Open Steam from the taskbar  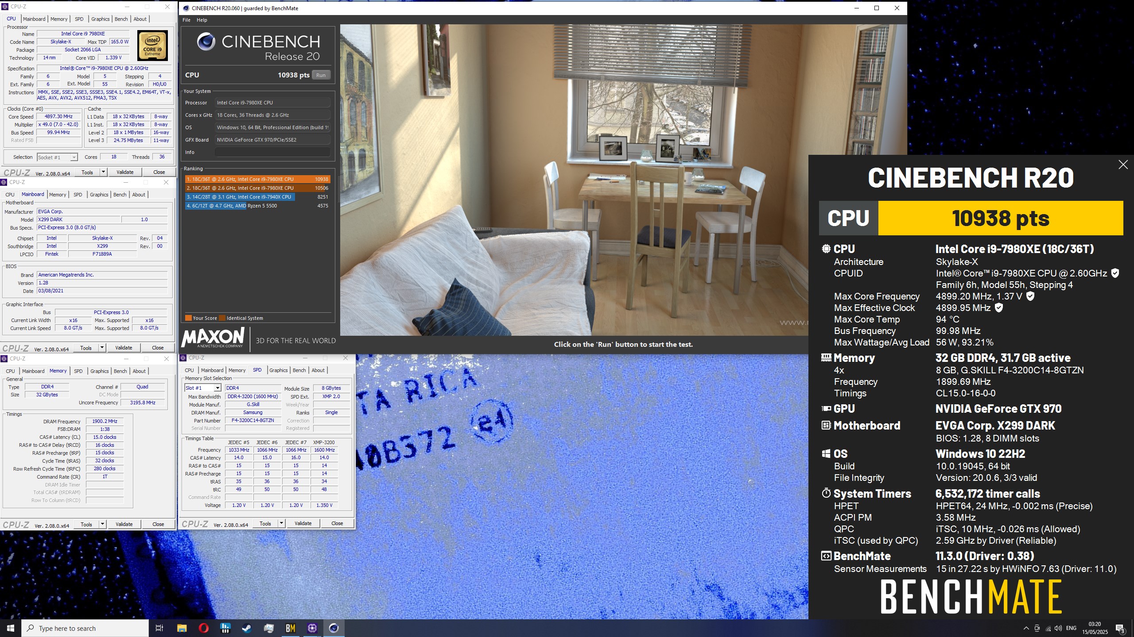tap(247, 628)
